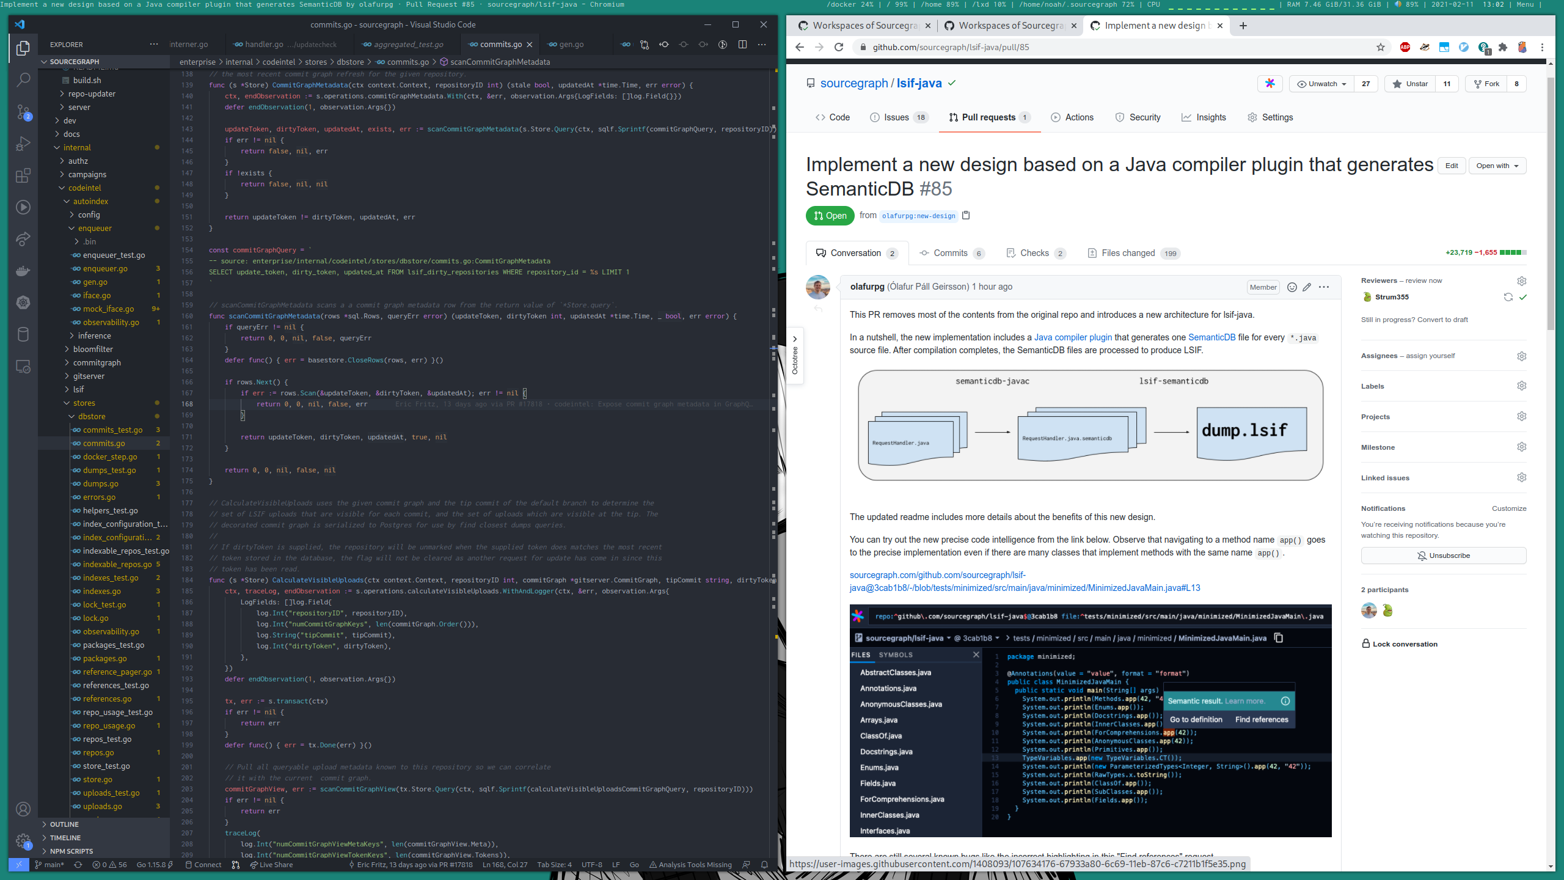Viewport: 1564px width, 880px height.
Task: Click Lock conversation
Action: [1400, 643]
